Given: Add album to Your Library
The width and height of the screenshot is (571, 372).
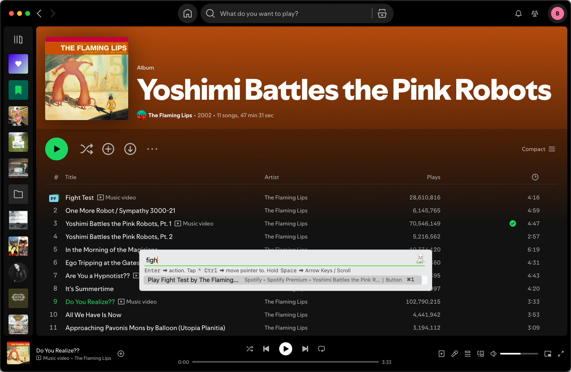Looking at the screenshot, I should coord(108,149).
